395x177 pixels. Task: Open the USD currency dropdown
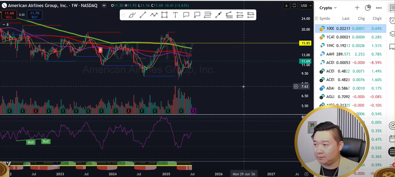click(304, 6)
